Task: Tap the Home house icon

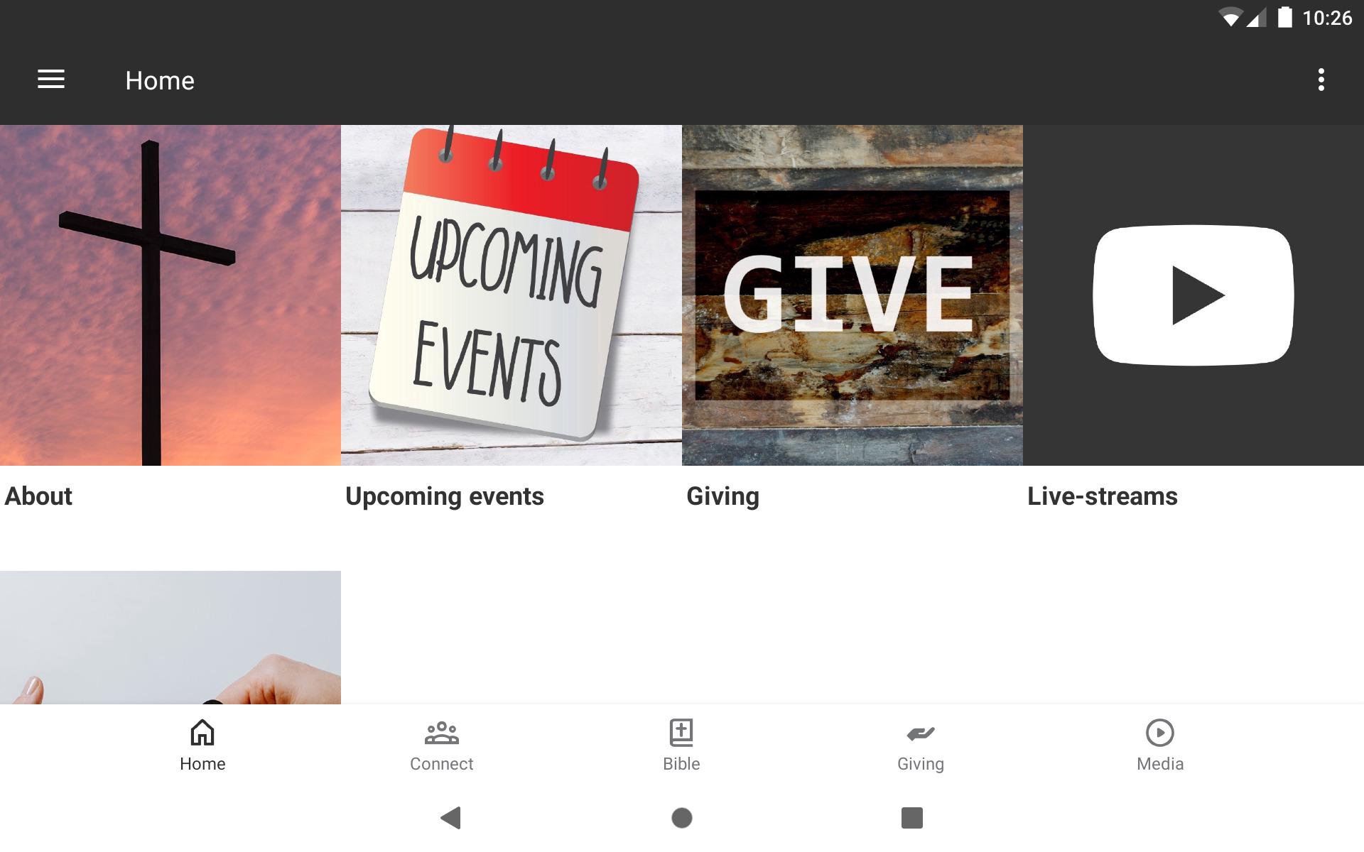Action: 202,732
